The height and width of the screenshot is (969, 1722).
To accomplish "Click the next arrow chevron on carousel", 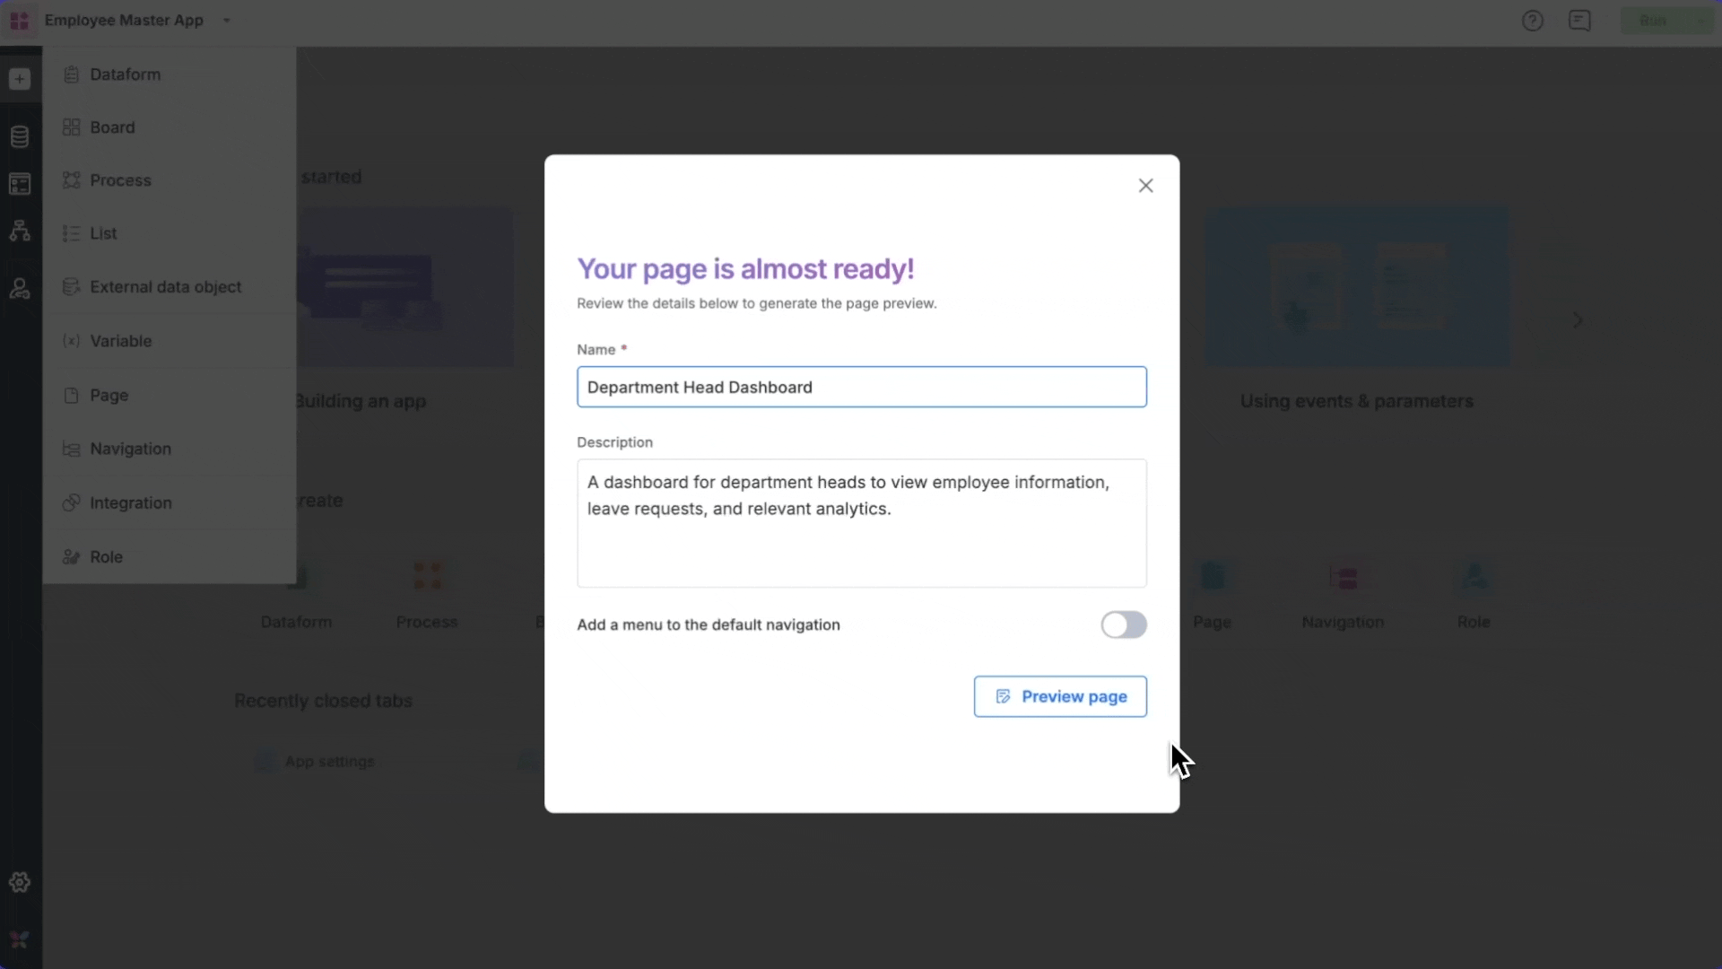I will click(x=1578, y=320).
